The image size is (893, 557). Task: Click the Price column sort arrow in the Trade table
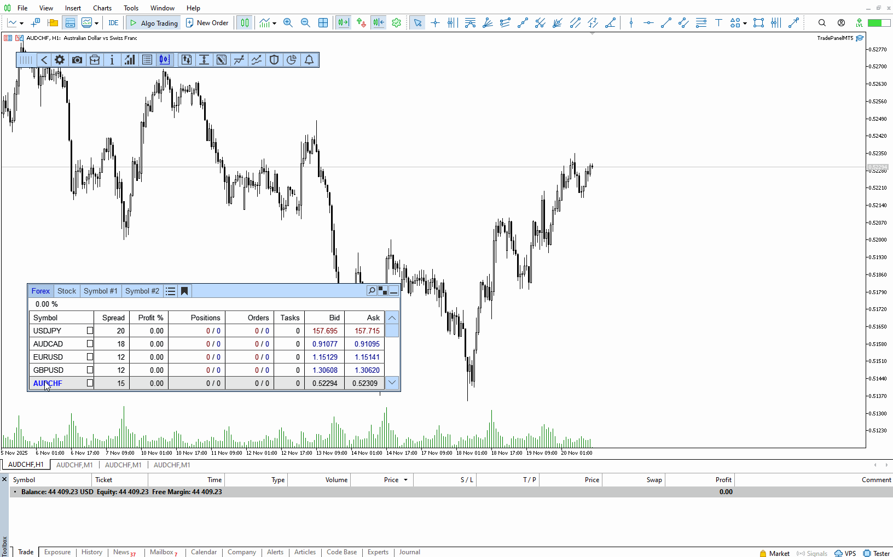coord(405,480)
